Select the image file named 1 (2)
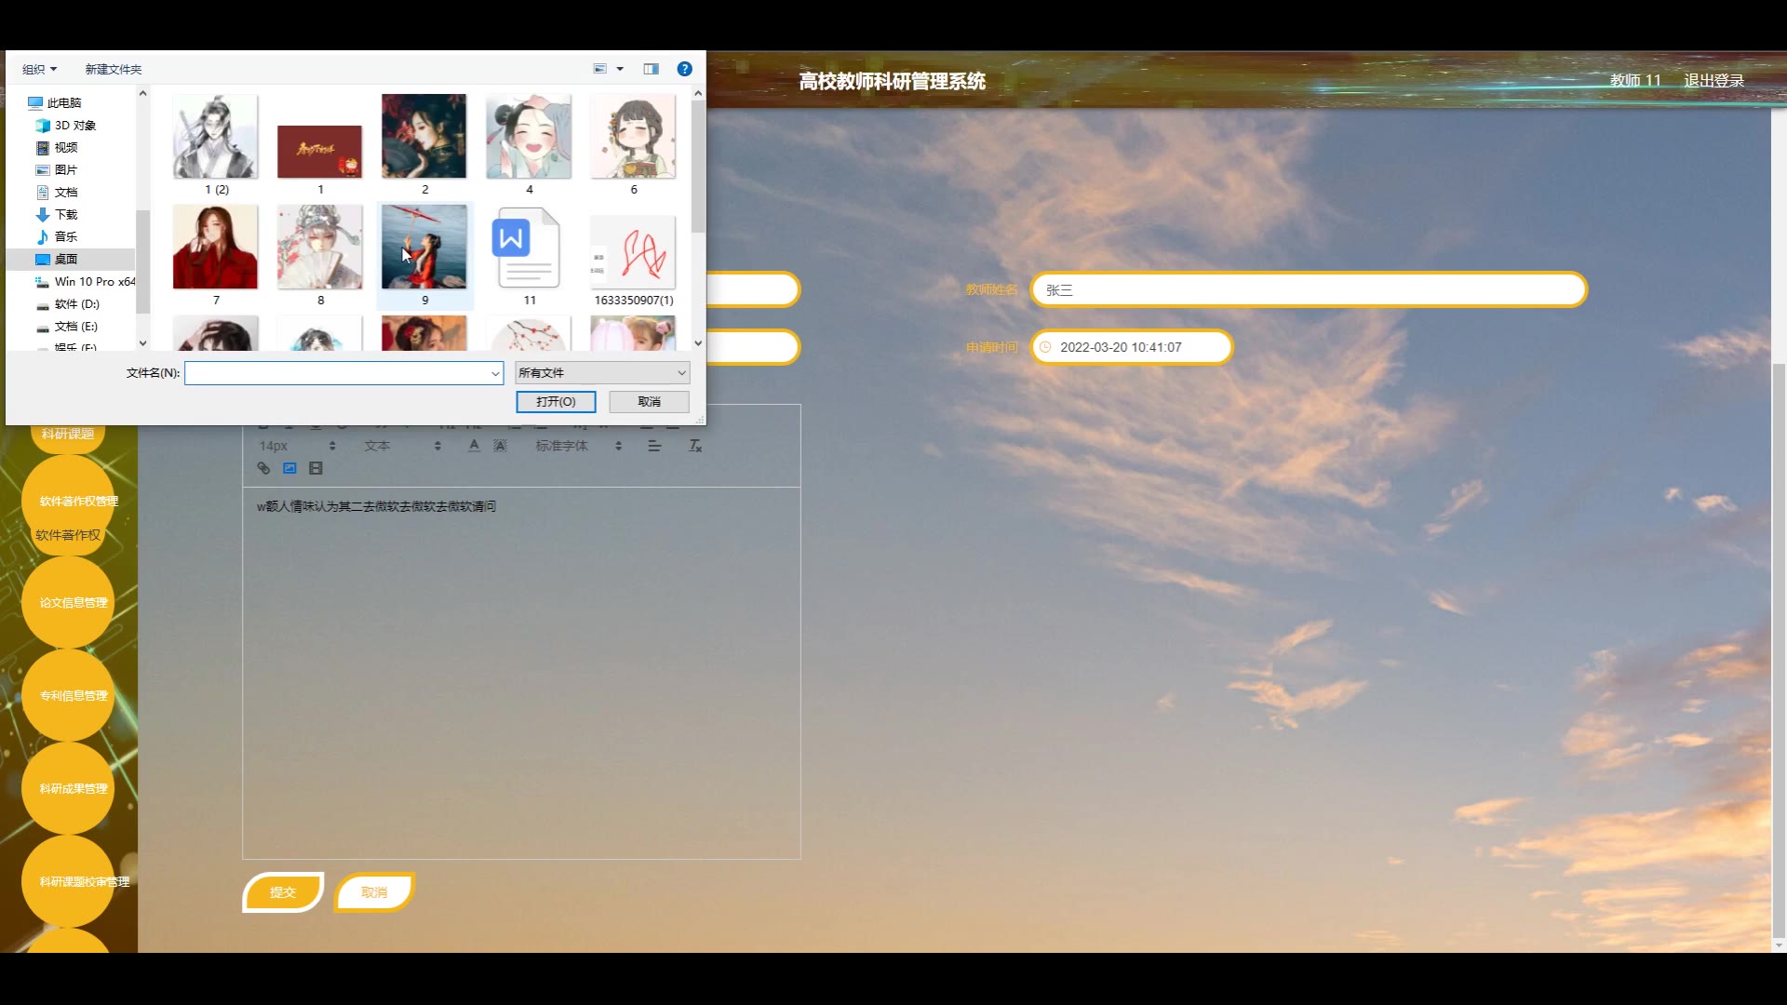The width and height of the screenshot is (1787, 1005). (x=216, y=144)
